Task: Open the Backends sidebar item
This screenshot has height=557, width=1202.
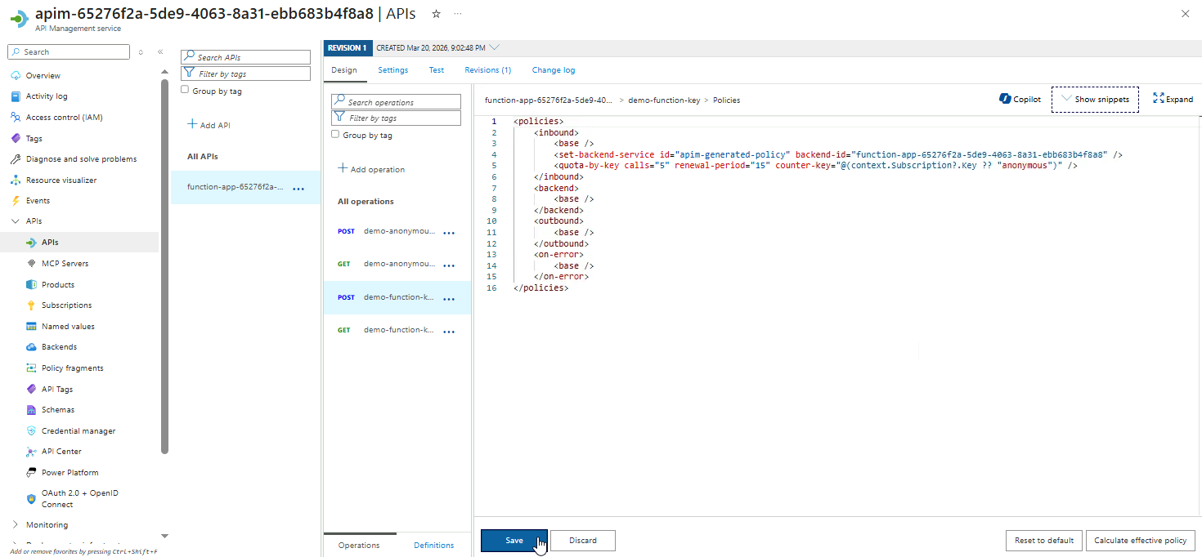Action: [59, 347]
